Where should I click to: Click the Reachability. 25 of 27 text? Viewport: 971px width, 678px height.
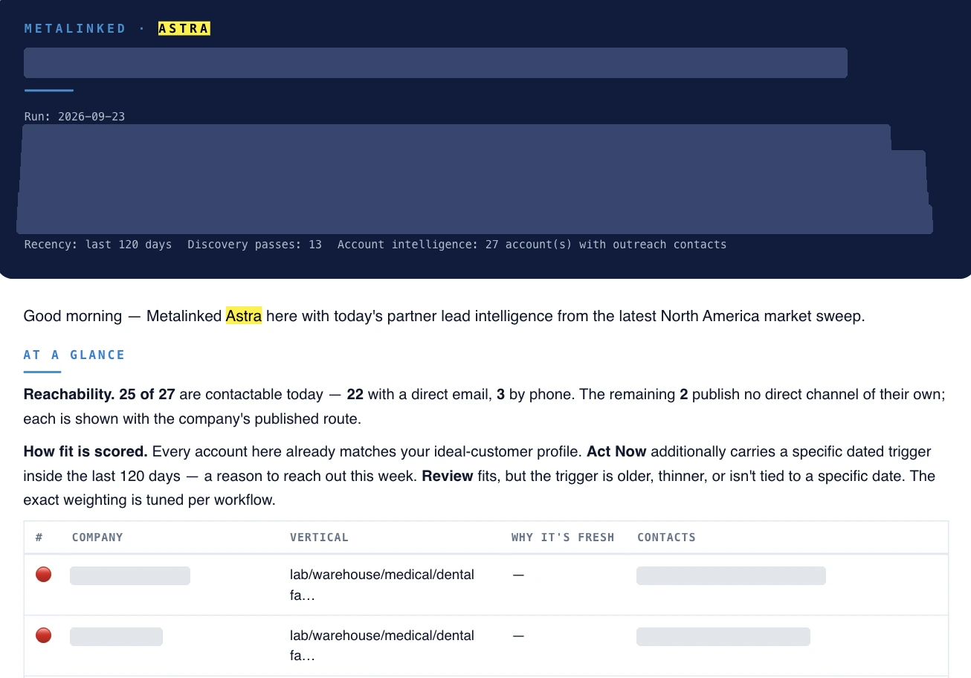[x=99, y=394]
